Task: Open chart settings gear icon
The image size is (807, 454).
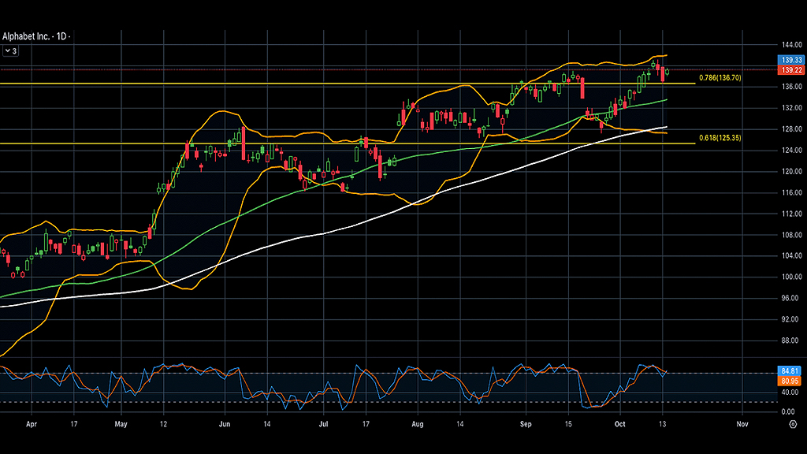Action: tap(793, 424)
